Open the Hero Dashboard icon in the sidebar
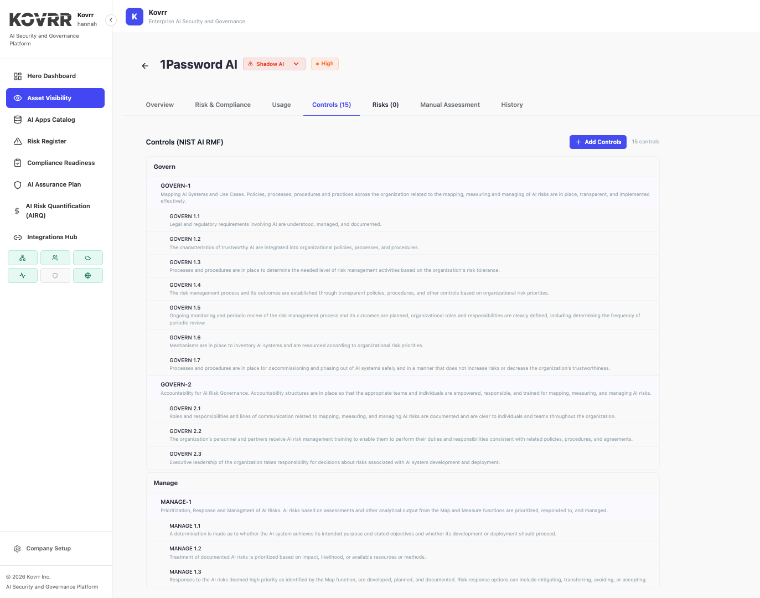 tap(18, 76)
